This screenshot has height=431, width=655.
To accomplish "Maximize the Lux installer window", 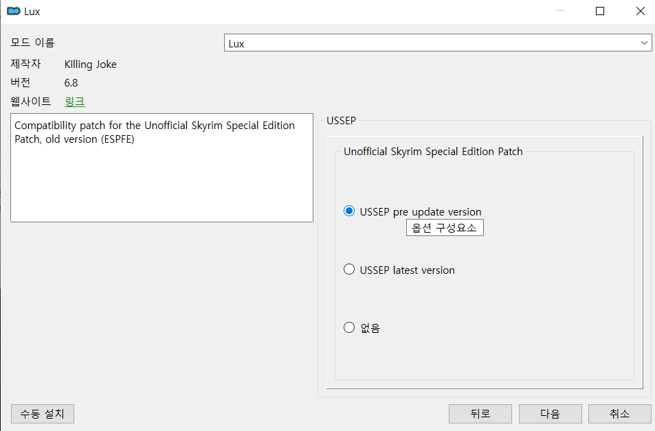I will [x=600, y=11].
